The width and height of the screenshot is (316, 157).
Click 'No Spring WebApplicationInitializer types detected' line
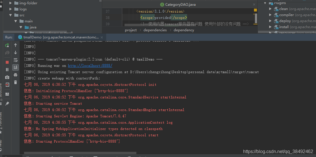tap(93, 129)
